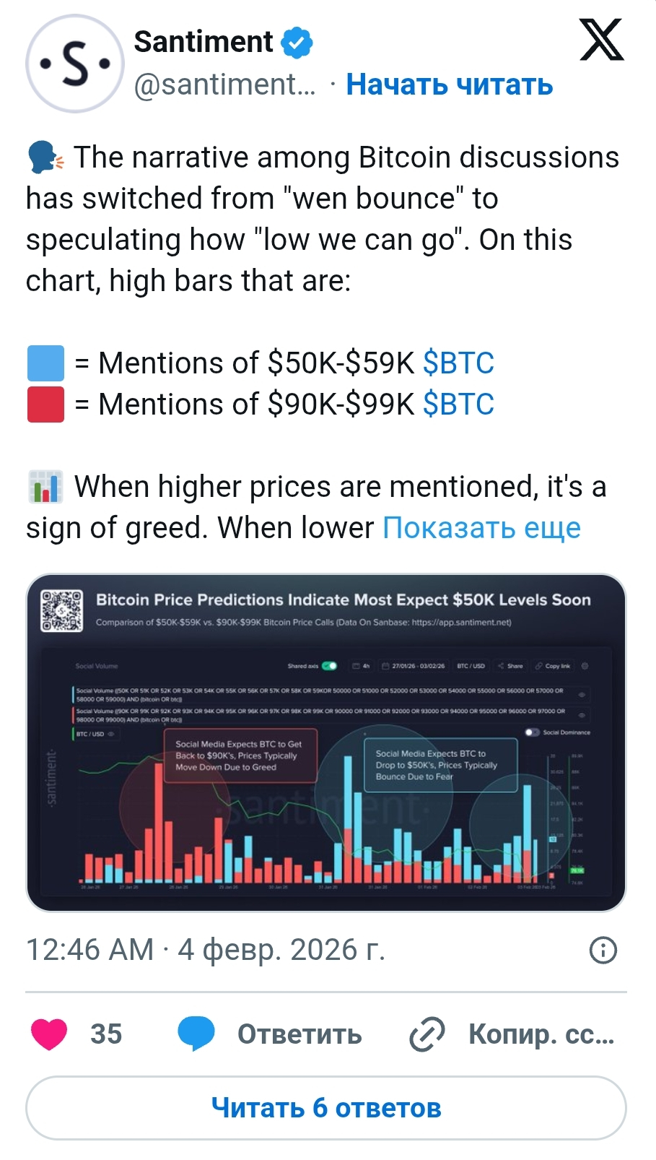Screen dimensions: 656x1160
Task: Click the blue verified badge
Action: coord(297,43)
